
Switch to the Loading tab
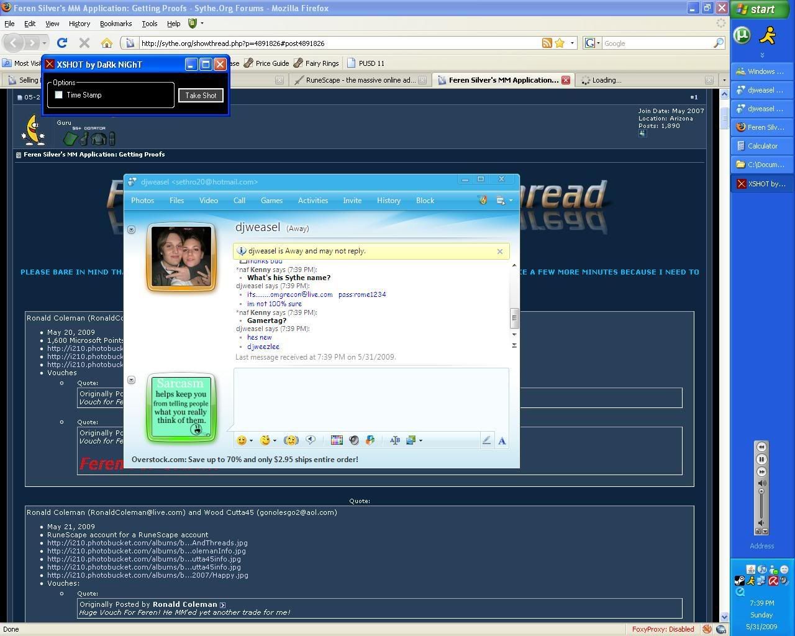[646, 80]
